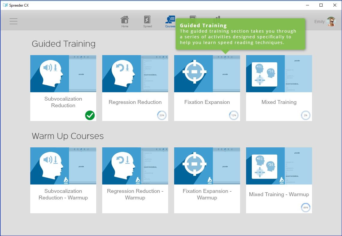Go to the Home page
342x236 pixels.
tap(125, 21)
